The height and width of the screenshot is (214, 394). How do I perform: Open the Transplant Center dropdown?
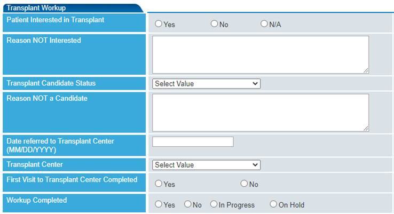click(206, 165)
